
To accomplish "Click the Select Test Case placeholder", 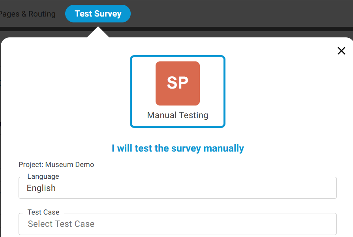I will click(61, 224).
